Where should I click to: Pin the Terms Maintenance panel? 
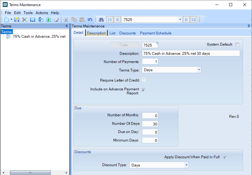pyautogui.click(x=249, y=26)
